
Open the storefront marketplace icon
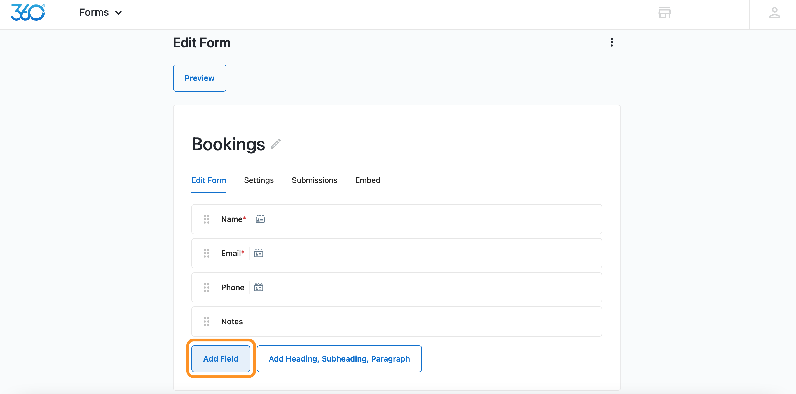point(664,13)
